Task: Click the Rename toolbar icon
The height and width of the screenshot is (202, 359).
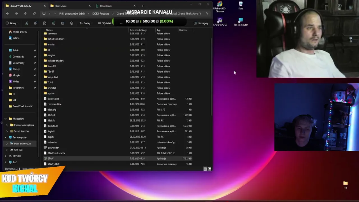Action: click(x=54, y=23)
